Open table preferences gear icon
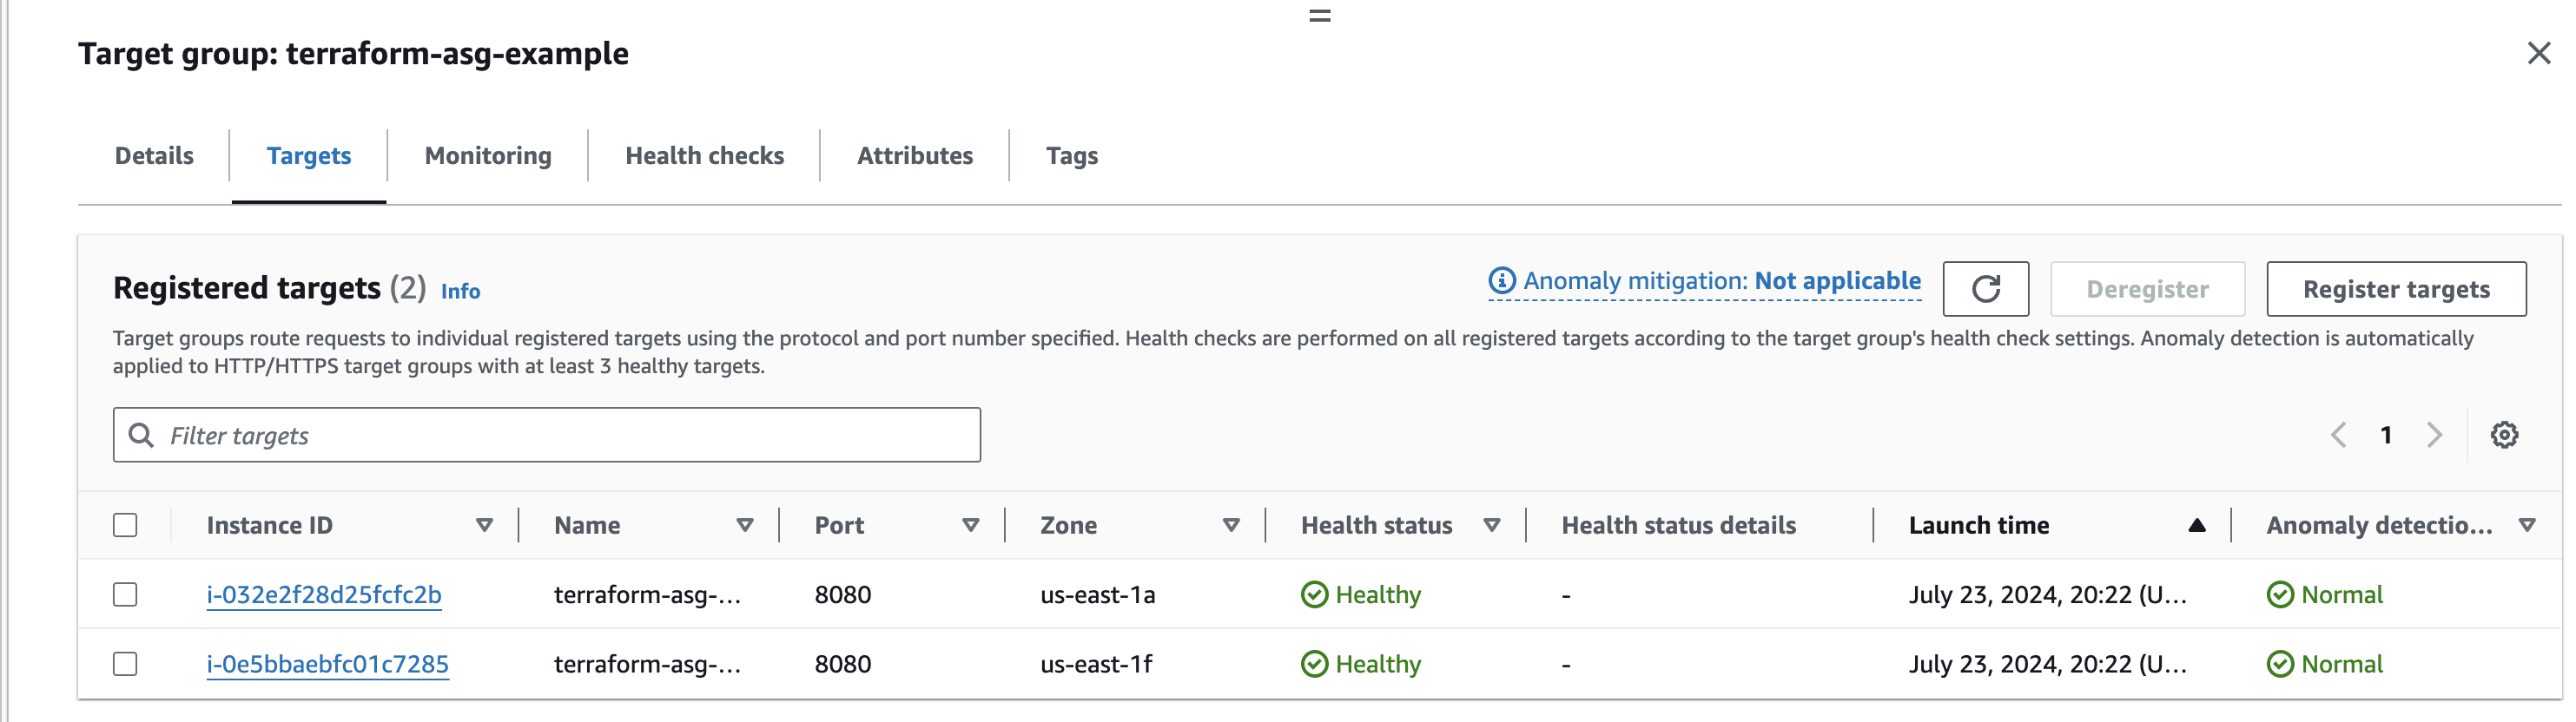Viewport: 2576px width, 722px height. point(2503,435)
